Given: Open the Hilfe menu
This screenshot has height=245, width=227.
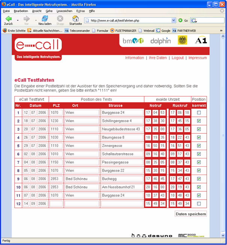Looking at the screenshot, I should (x=92, y=11).
